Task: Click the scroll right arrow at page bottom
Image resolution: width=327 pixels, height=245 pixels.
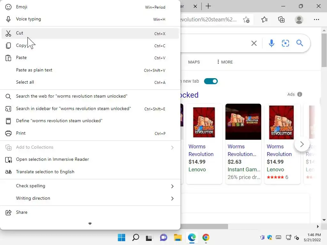Action: tap(318, 226)
